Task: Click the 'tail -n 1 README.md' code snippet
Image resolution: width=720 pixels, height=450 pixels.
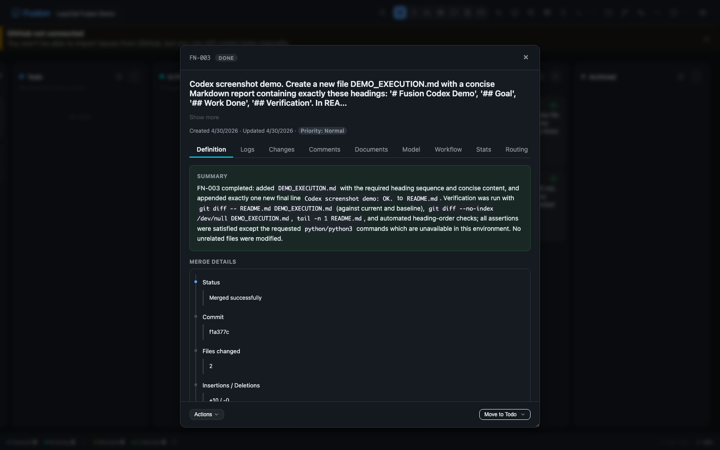Action: [x=329, y=218]
